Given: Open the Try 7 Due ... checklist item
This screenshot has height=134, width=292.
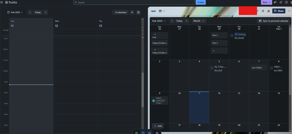Looking at the screenshot, I should 220,67.
